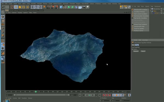This screenshot has width=164, height=102.
Task: Select the Plane object in the tree
Action: (x=155, y=11)
